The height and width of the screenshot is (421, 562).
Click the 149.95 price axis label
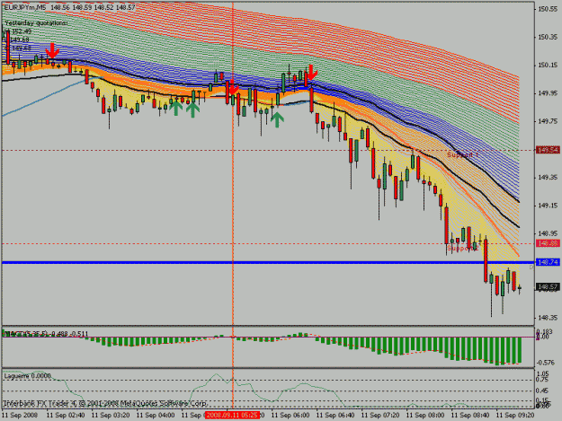coord(548,93)
